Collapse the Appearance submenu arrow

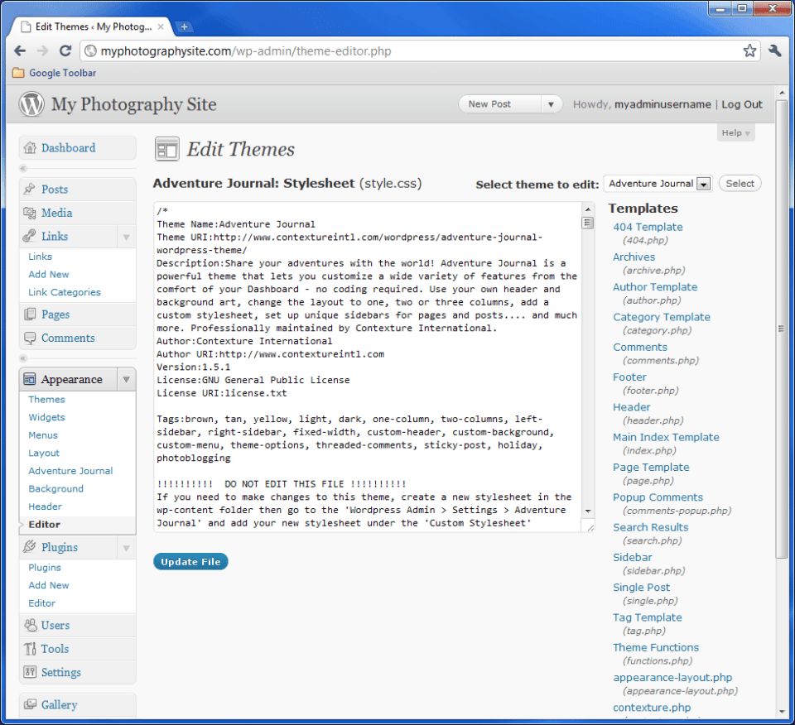pos(126,379)
